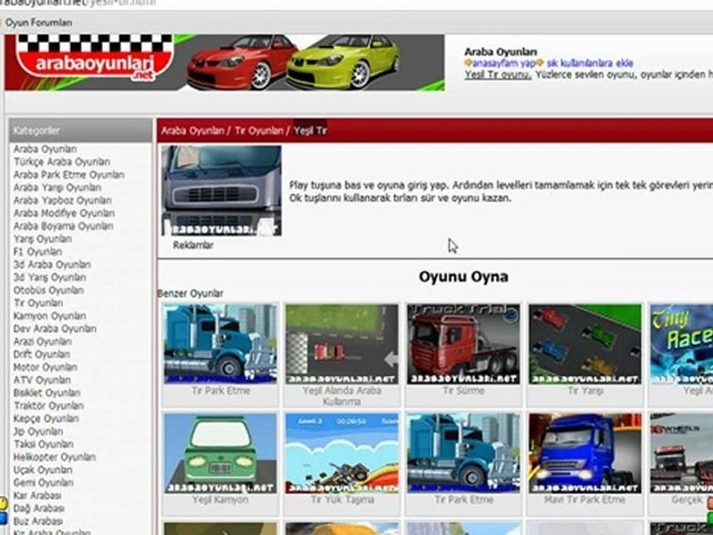This screenshot has width=713, height=535.
Task: Open Kepçe Oyunları category
Action: (46, 418)
